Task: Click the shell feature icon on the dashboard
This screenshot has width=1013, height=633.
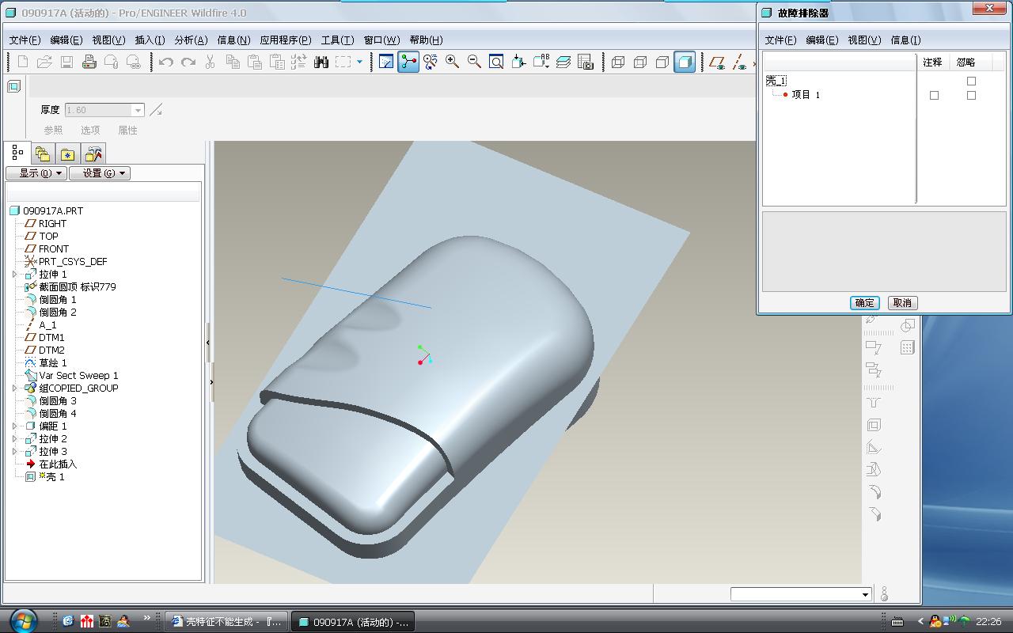Action: pyautogui.click(x=14, y=87)
